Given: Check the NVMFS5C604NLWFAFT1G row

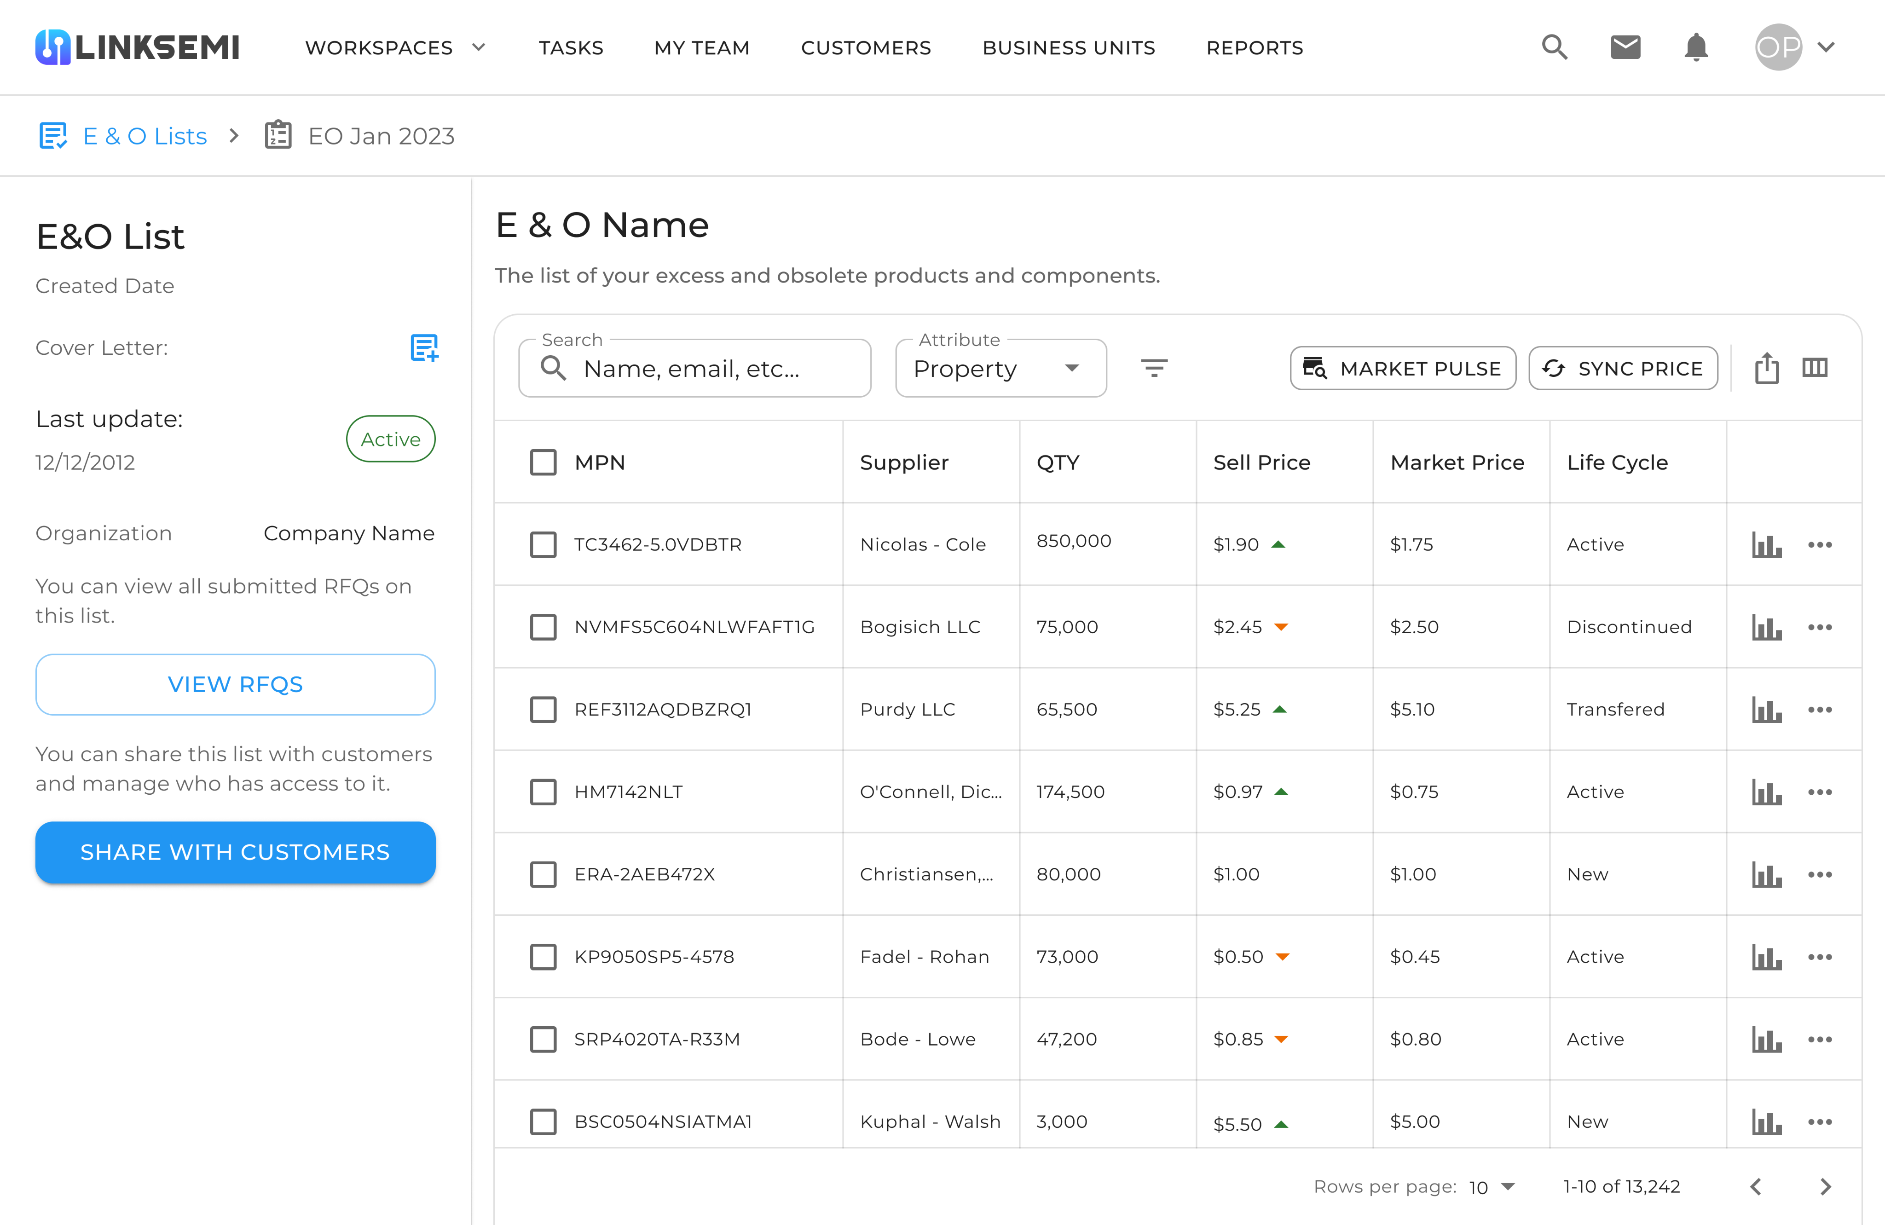Looking at the screenshot, I should (x=544, y=627).
